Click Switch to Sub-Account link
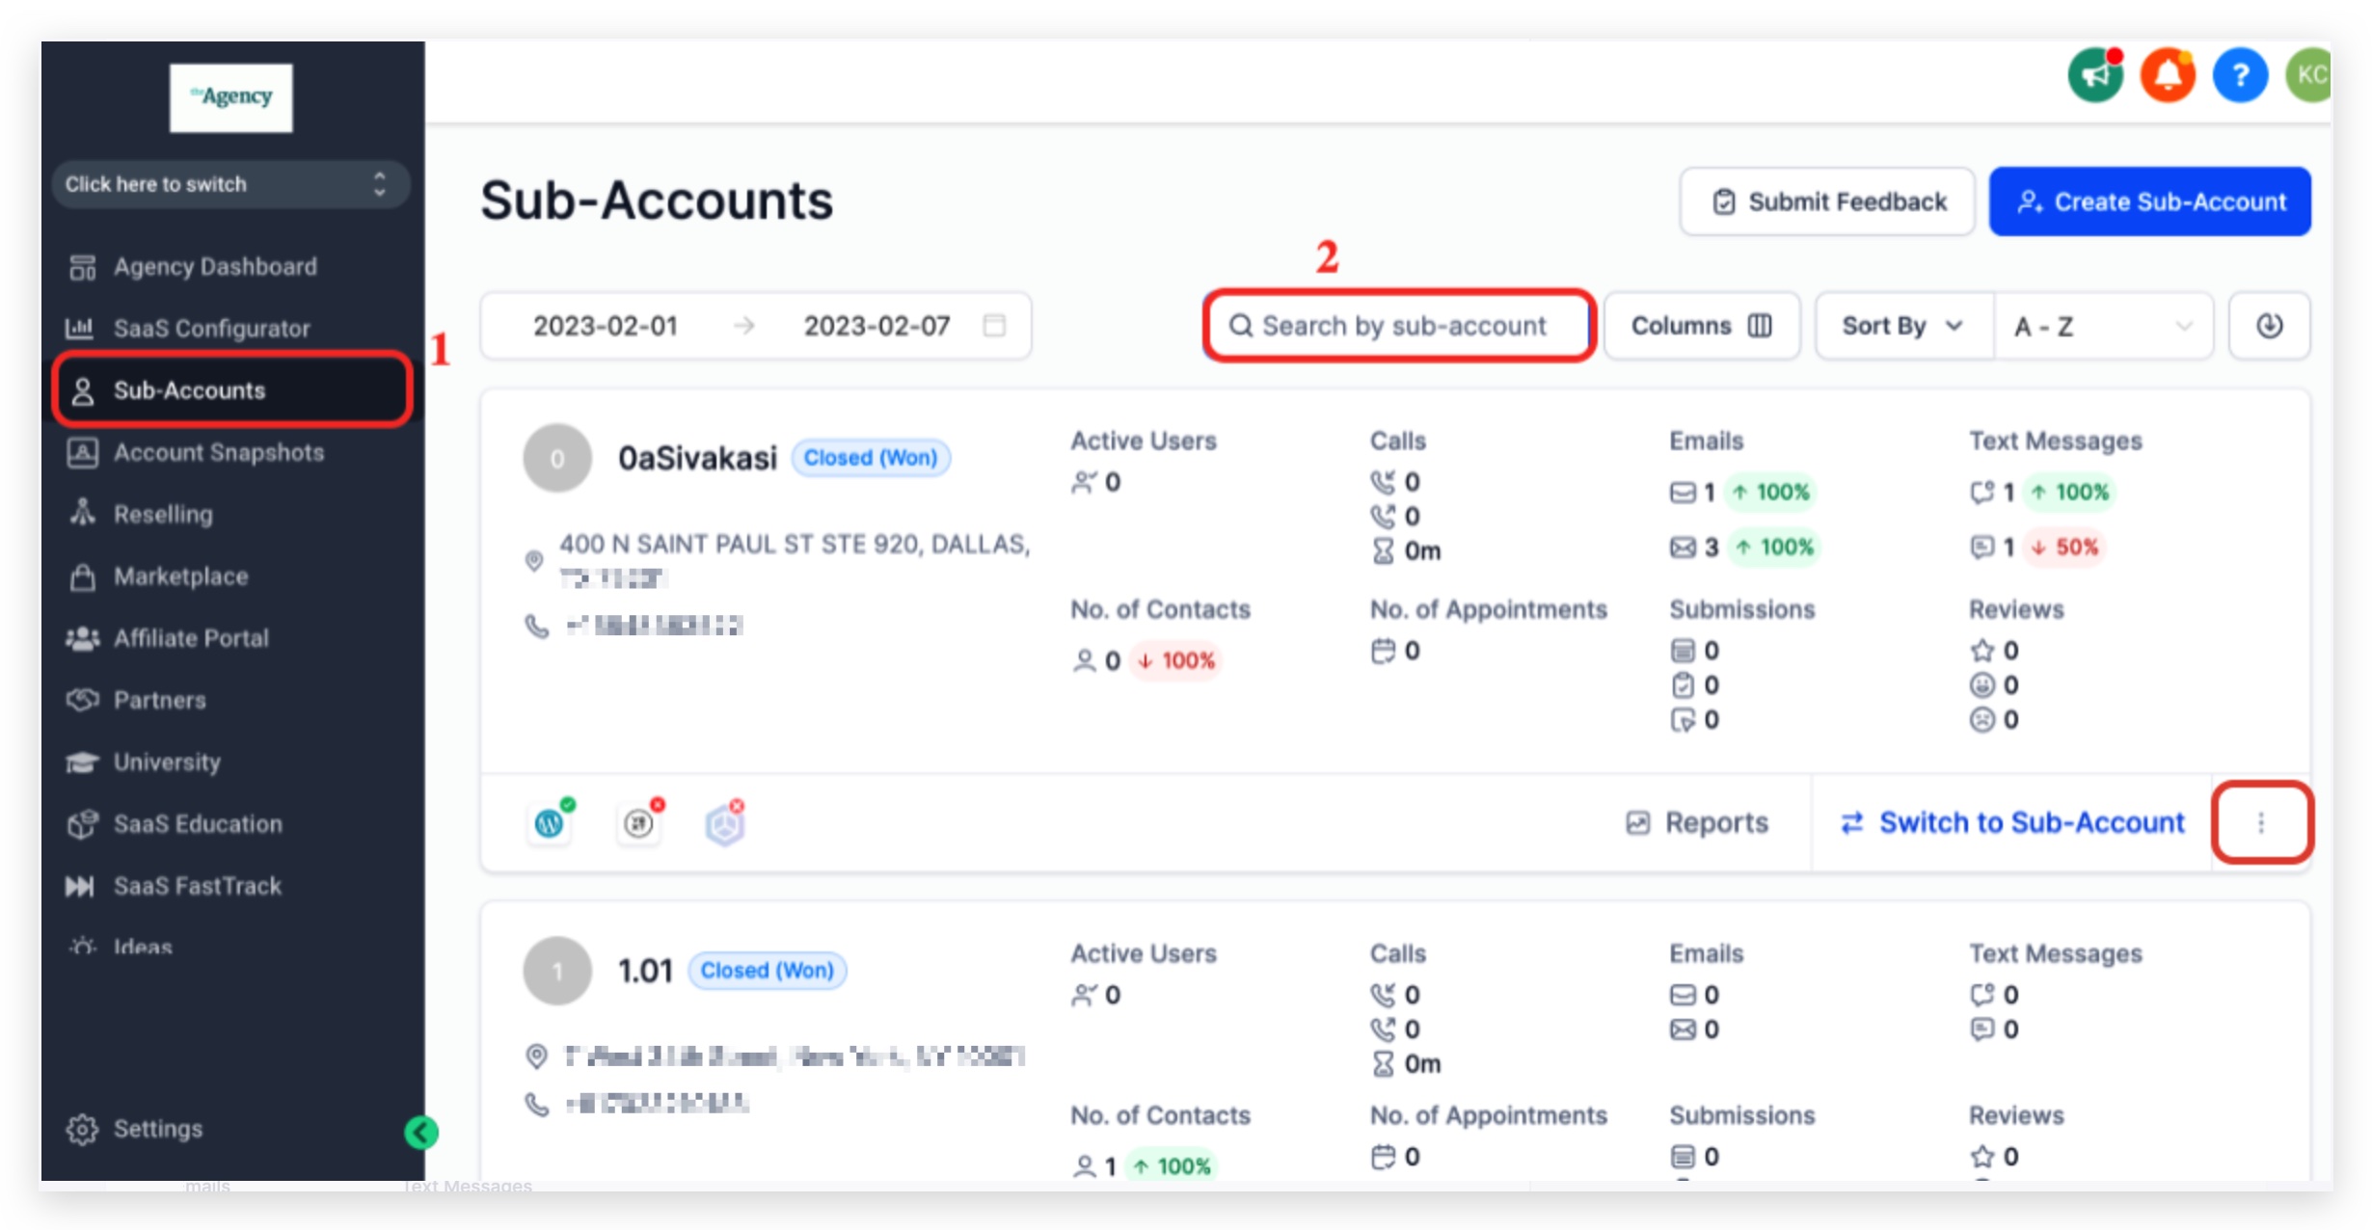 click(2012, 822)
